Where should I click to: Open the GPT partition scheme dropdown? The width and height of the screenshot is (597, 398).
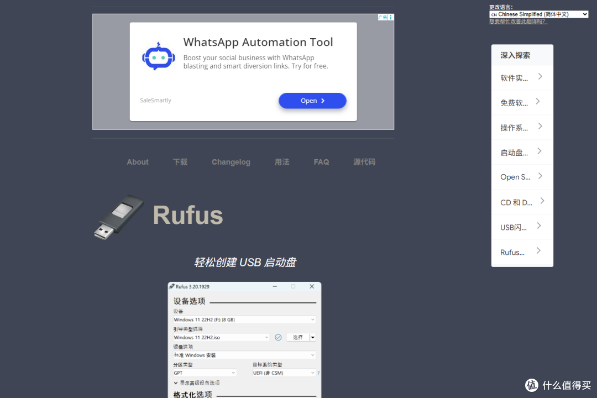pos(205,373)
